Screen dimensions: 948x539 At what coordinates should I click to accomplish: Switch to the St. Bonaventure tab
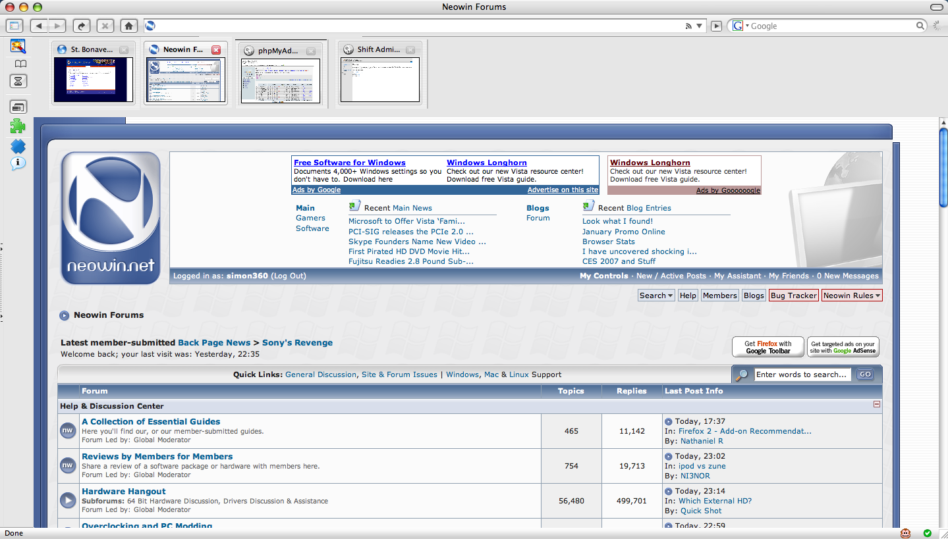(91, 50)
